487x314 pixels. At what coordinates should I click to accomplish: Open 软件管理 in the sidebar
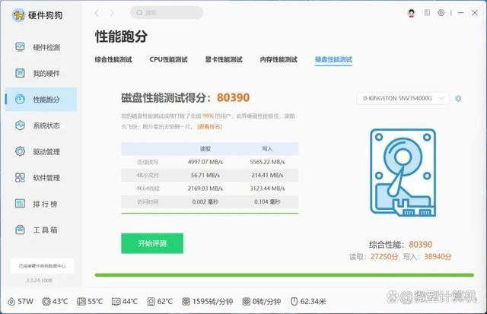(45, 178)
